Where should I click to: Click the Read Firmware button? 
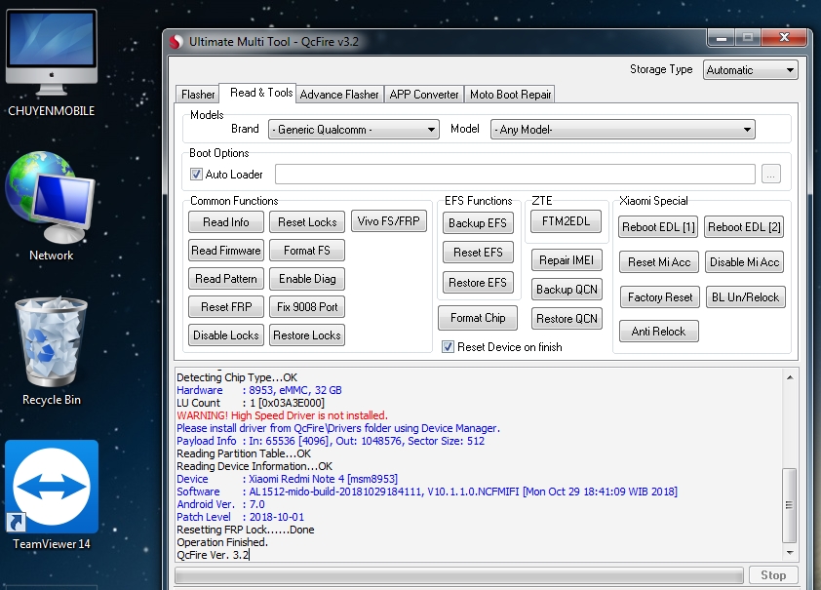pyautogui.click(x=225, y=251)
